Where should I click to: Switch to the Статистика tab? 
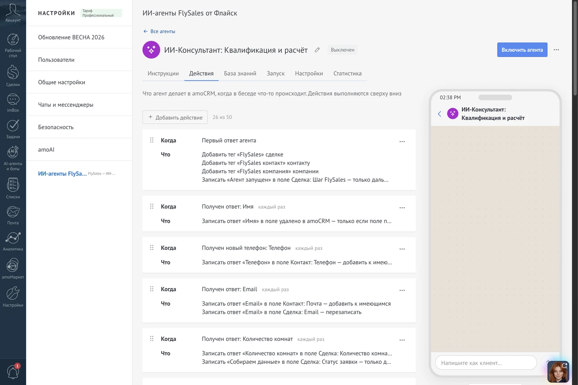pyautogui.click(x=348, y=73)
